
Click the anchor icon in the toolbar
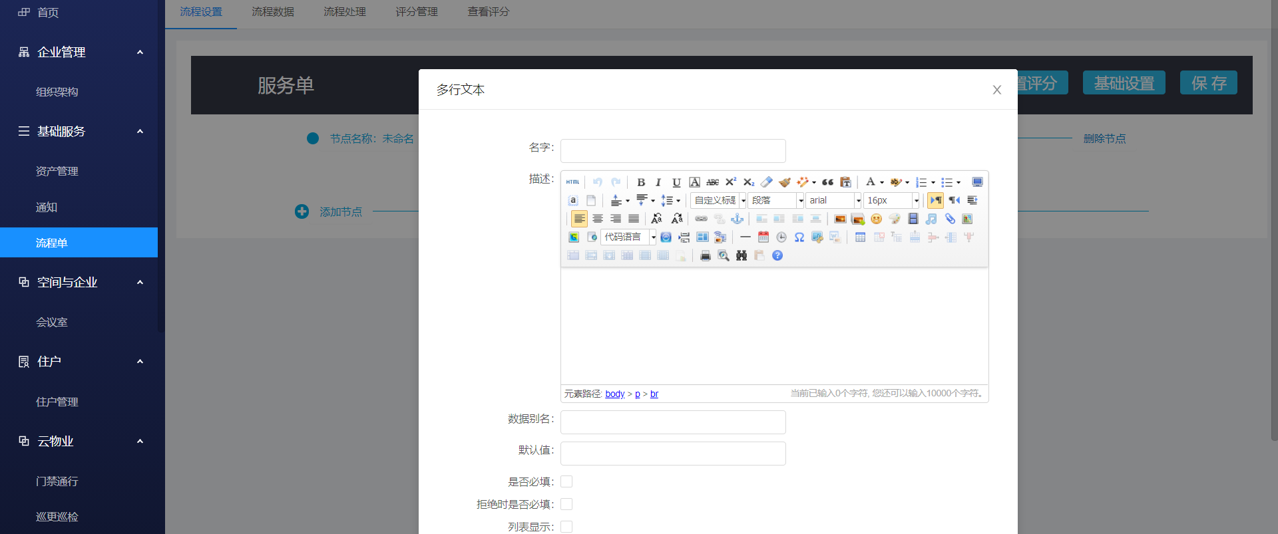click(x=737, y=219)
